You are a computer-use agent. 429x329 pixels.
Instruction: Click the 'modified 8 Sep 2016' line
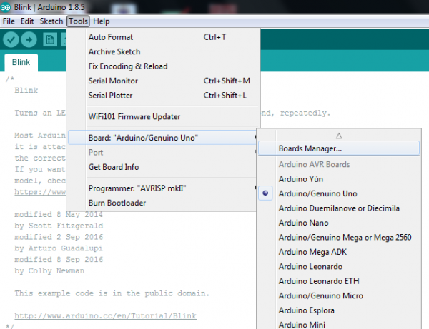pyautogui.click(x=59, y=259)
